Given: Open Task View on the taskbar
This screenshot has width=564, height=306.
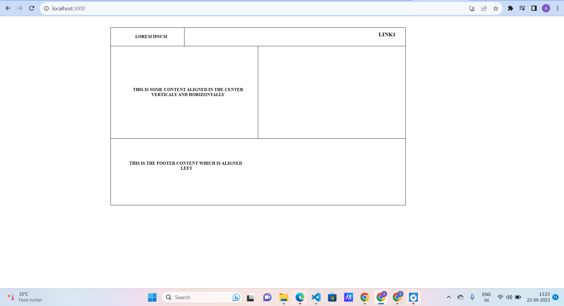Looking at the screenshot, I should (x=250, y=297).
